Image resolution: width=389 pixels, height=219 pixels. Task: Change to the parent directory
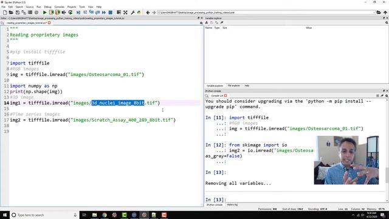[385, 12]
